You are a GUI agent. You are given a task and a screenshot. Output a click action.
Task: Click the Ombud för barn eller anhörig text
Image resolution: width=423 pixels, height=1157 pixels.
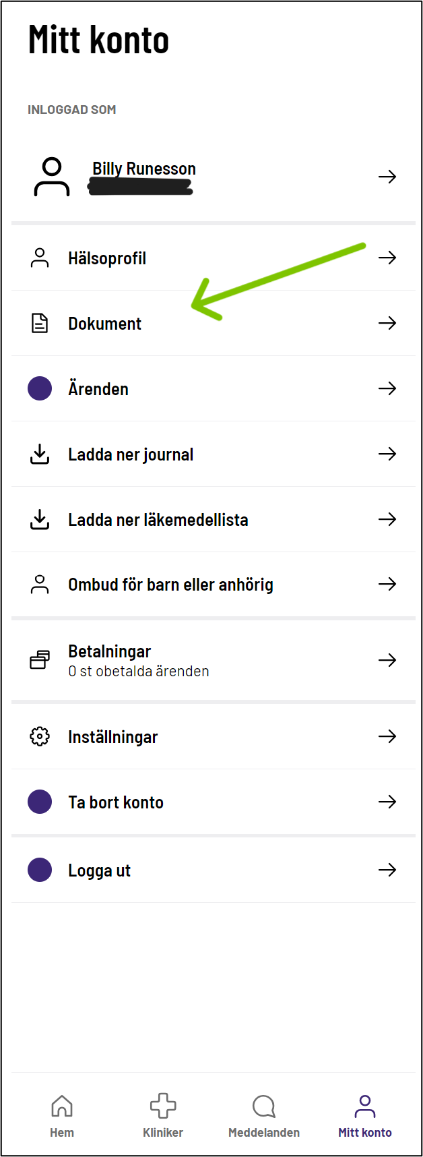point(170,585)
